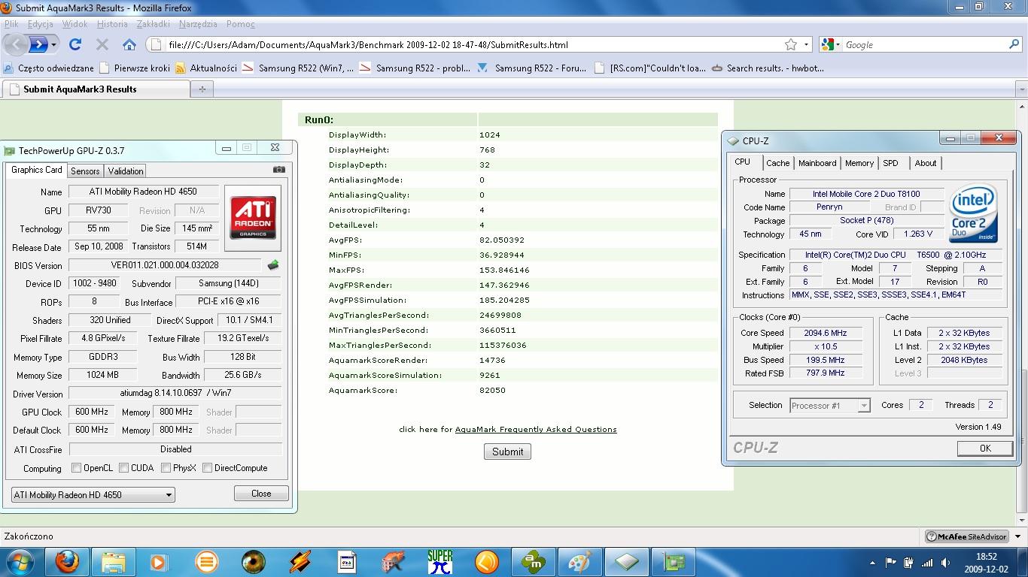Click the GPU-Z Close button
The height and width of the screenshot is (577, 1028).
point(261,494)
